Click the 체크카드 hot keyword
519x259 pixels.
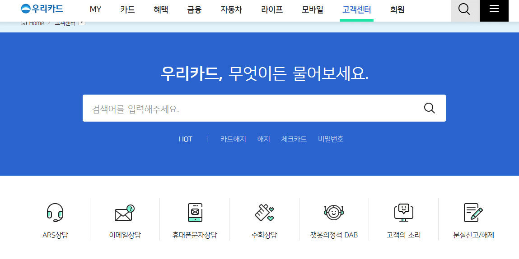click(294, 139)
